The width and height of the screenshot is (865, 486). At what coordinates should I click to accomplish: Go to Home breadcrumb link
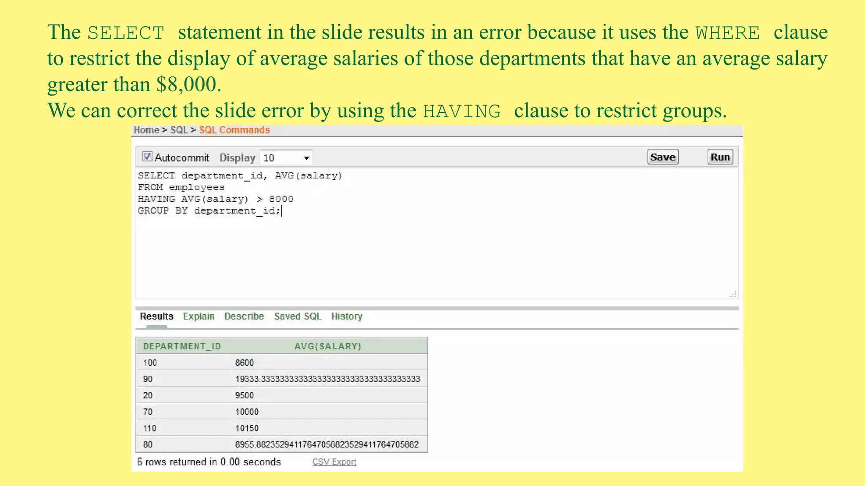[x=146, y=130]
